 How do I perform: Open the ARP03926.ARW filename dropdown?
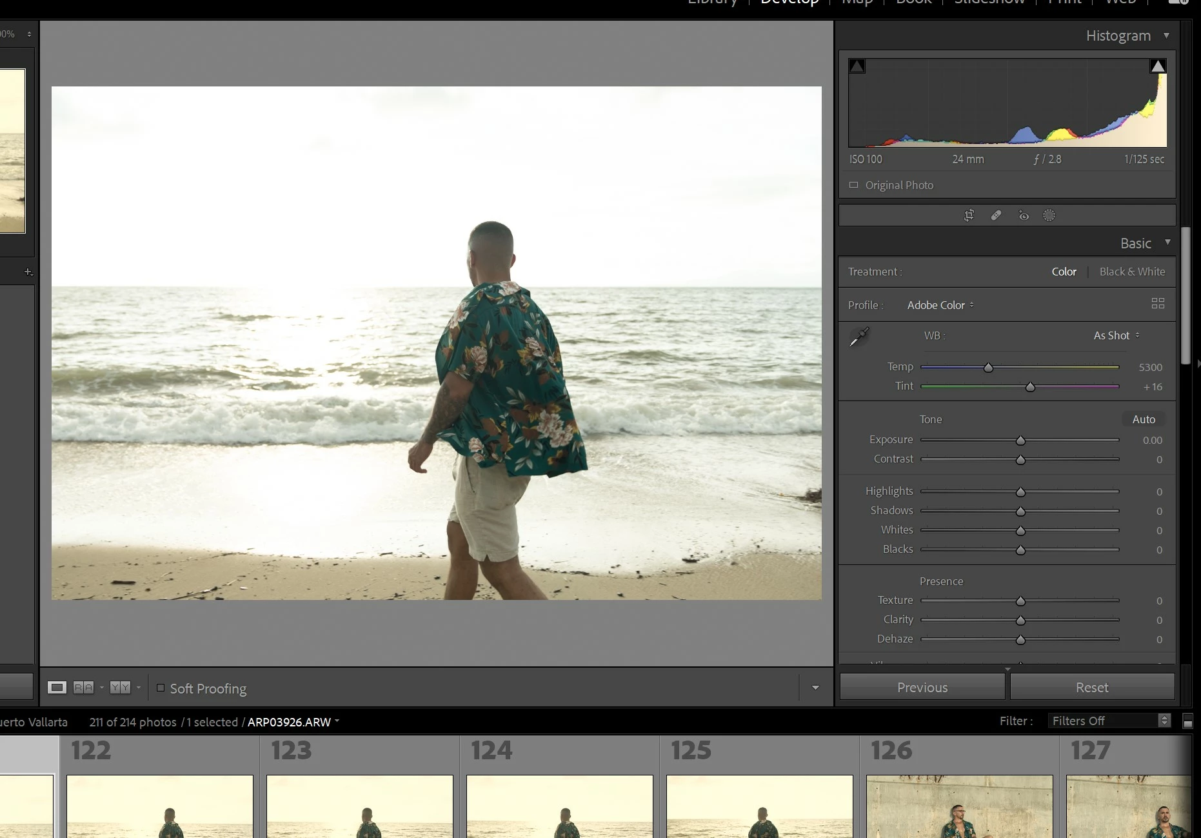tap(293, 722)
